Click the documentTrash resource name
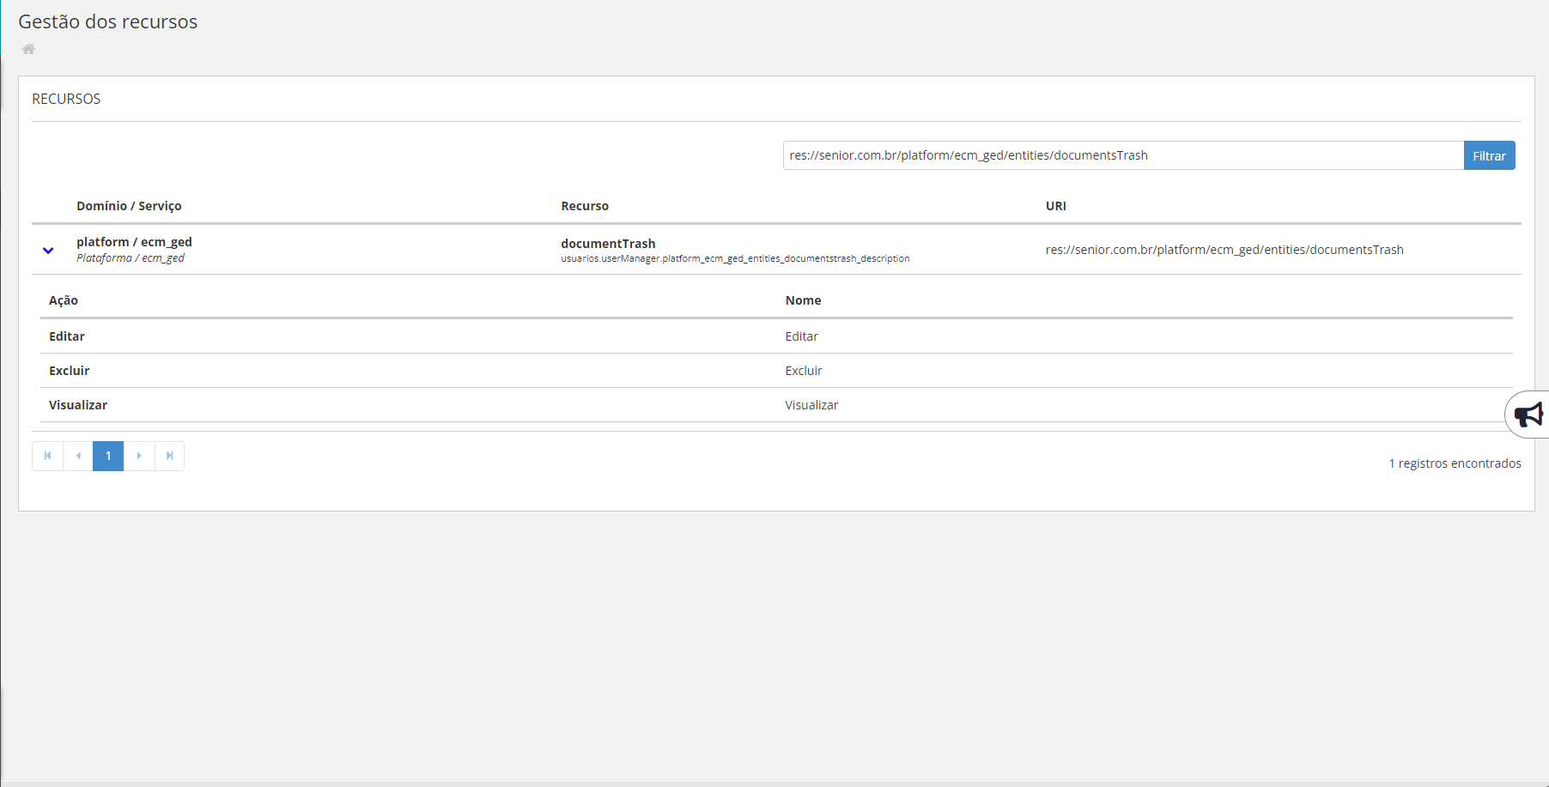Viewport: 1549px width, 787px height. tap(608, 244)
